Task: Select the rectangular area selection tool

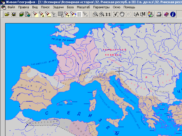Action: pyautogui.click(x=60, y=14)
